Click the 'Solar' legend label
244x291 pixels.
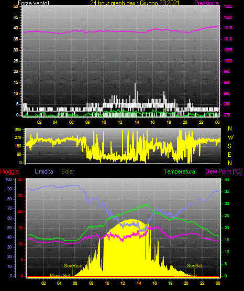(x=68, y=171)
